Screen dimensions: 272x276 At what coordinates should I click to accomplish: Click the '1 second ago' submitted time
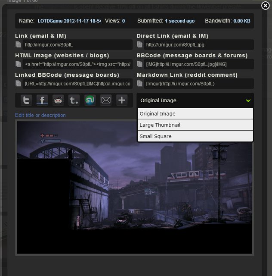click(180, 21)
